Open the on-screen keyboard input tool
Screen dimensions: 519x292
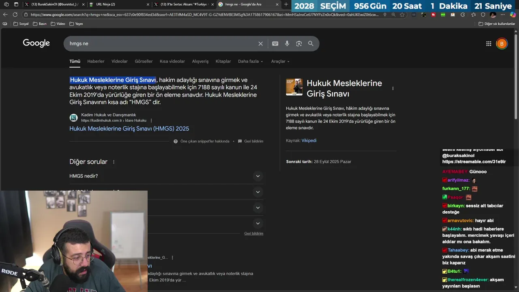click(275, 44)
